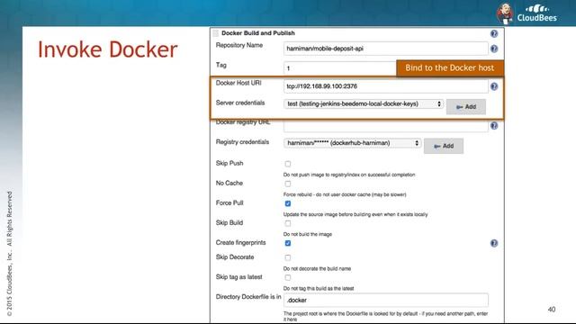Click the Docker Host URI field

click(x=386, y=86)
